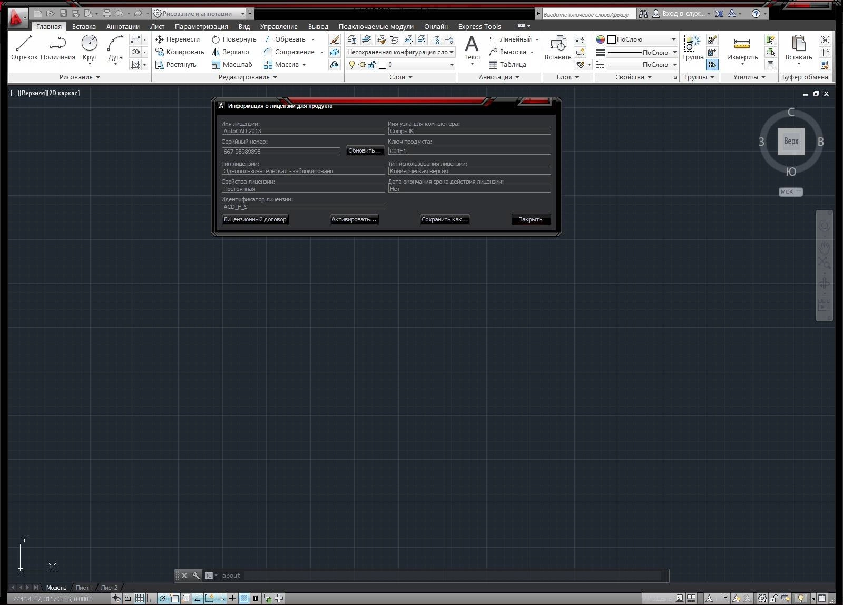Select the Полилиния (polyline) tool
Image resolution: width=843 pixels, height=605 pixels.
click(x=58, y=48)
